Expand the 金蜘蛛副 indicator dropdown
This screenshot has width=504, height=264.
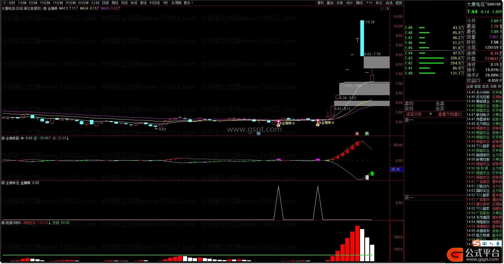[x=3, y=138]
